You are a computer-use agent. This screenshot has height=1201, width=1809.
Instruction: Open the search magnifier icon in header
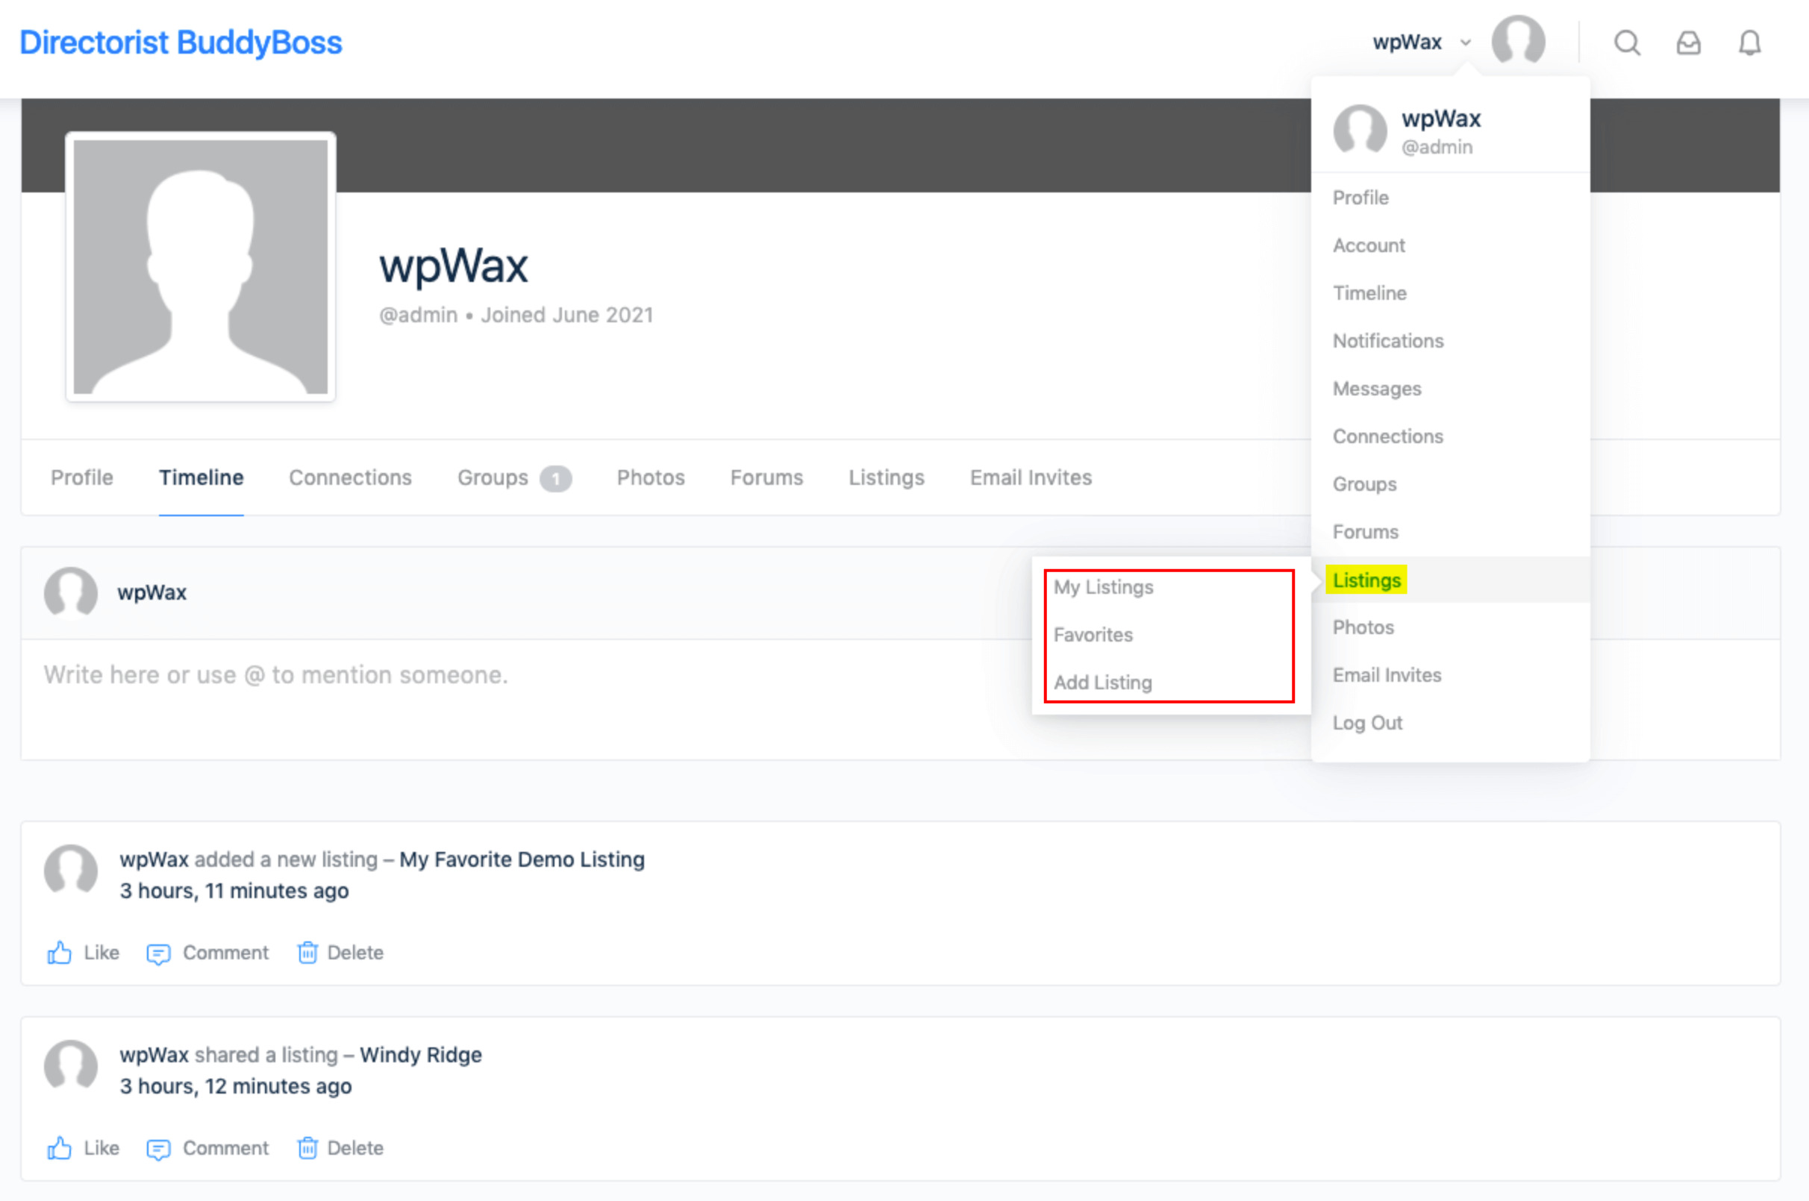[1627, 43]
